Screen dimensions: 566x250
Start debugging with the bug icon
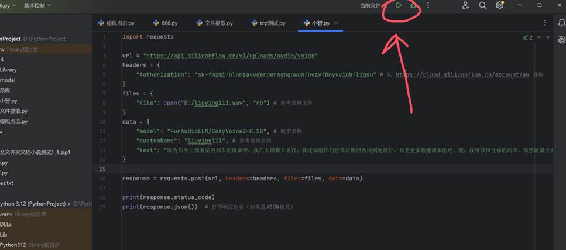tap(413, 5)
